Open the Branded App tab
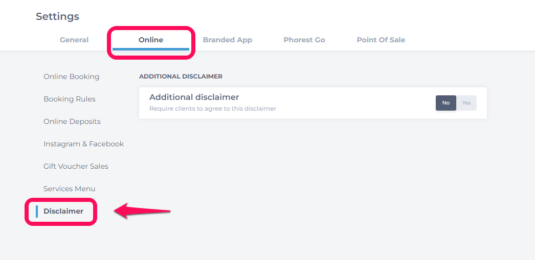535x260 pixels. point(228,40)
